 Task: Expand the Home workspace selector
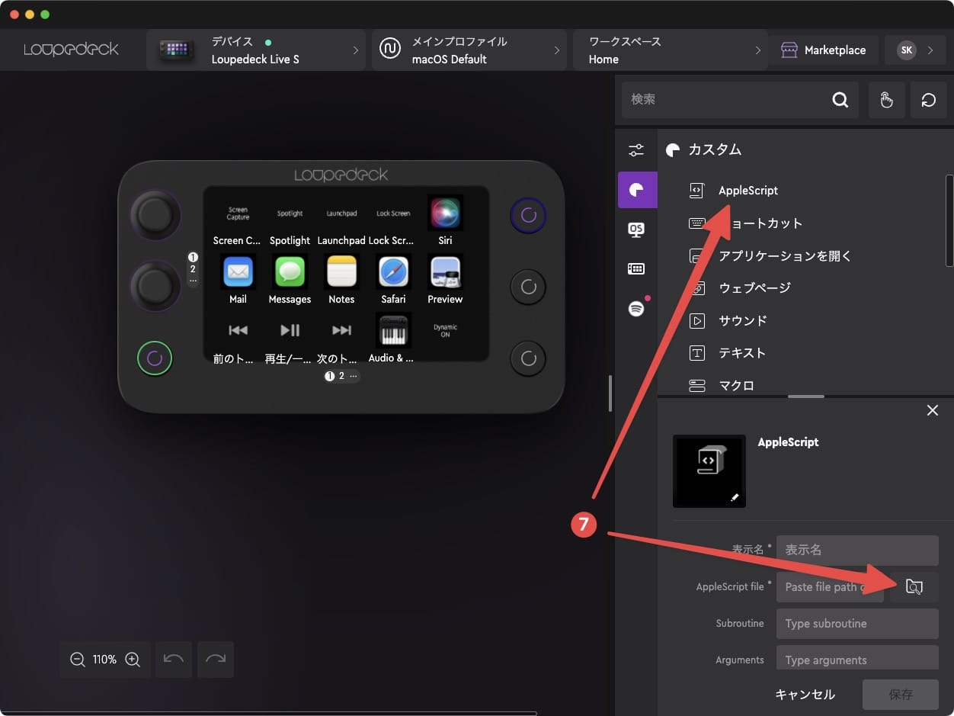point(671,49)
